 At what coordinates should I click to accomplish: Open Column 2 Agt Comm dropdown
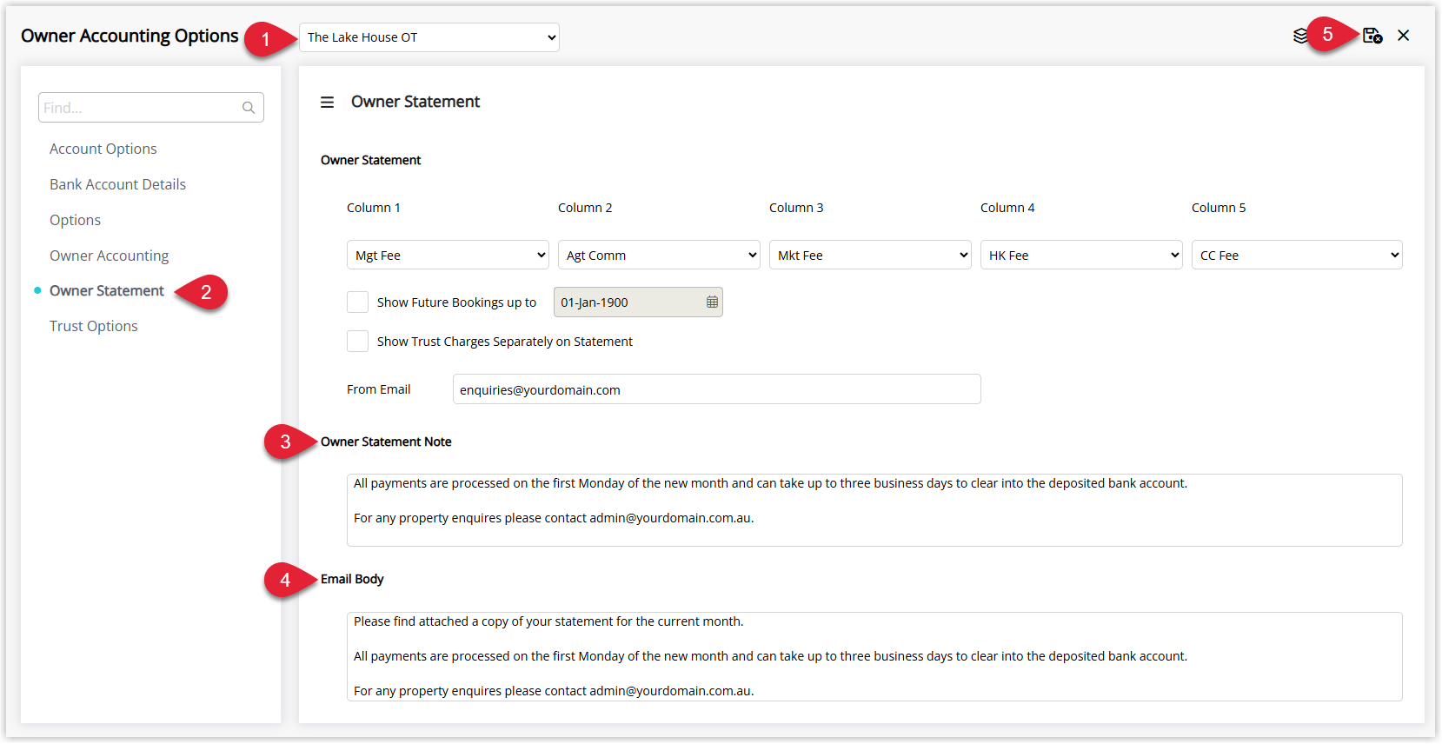pyautogui.click(x=659, y=255)
